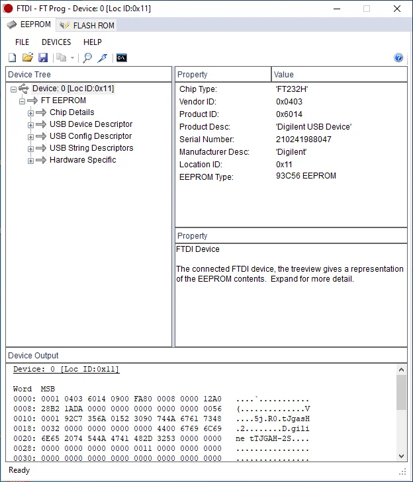Click the USB icon next to Device: 0
The width and height of the screenshot is (413, 482).
[24, 89]
